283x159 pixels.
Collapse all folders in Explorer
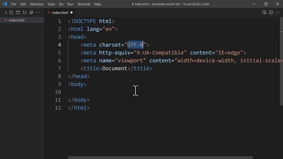pos(31,12)
